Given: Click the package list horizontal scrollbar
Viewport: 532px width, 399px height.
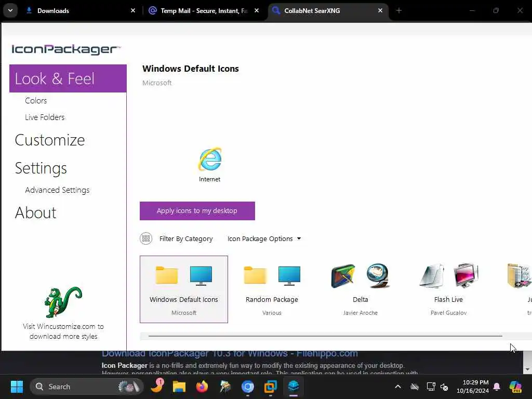Looking at the screenshot, I should (325, 336).
